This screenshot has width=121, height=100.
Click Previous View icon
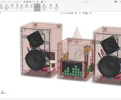[67, 13]
